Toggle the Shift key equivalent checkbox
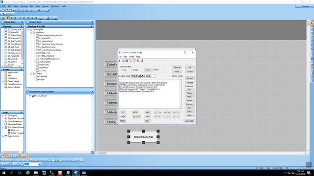314x176 pixels. pyautogui.click(x=132, y=70)
